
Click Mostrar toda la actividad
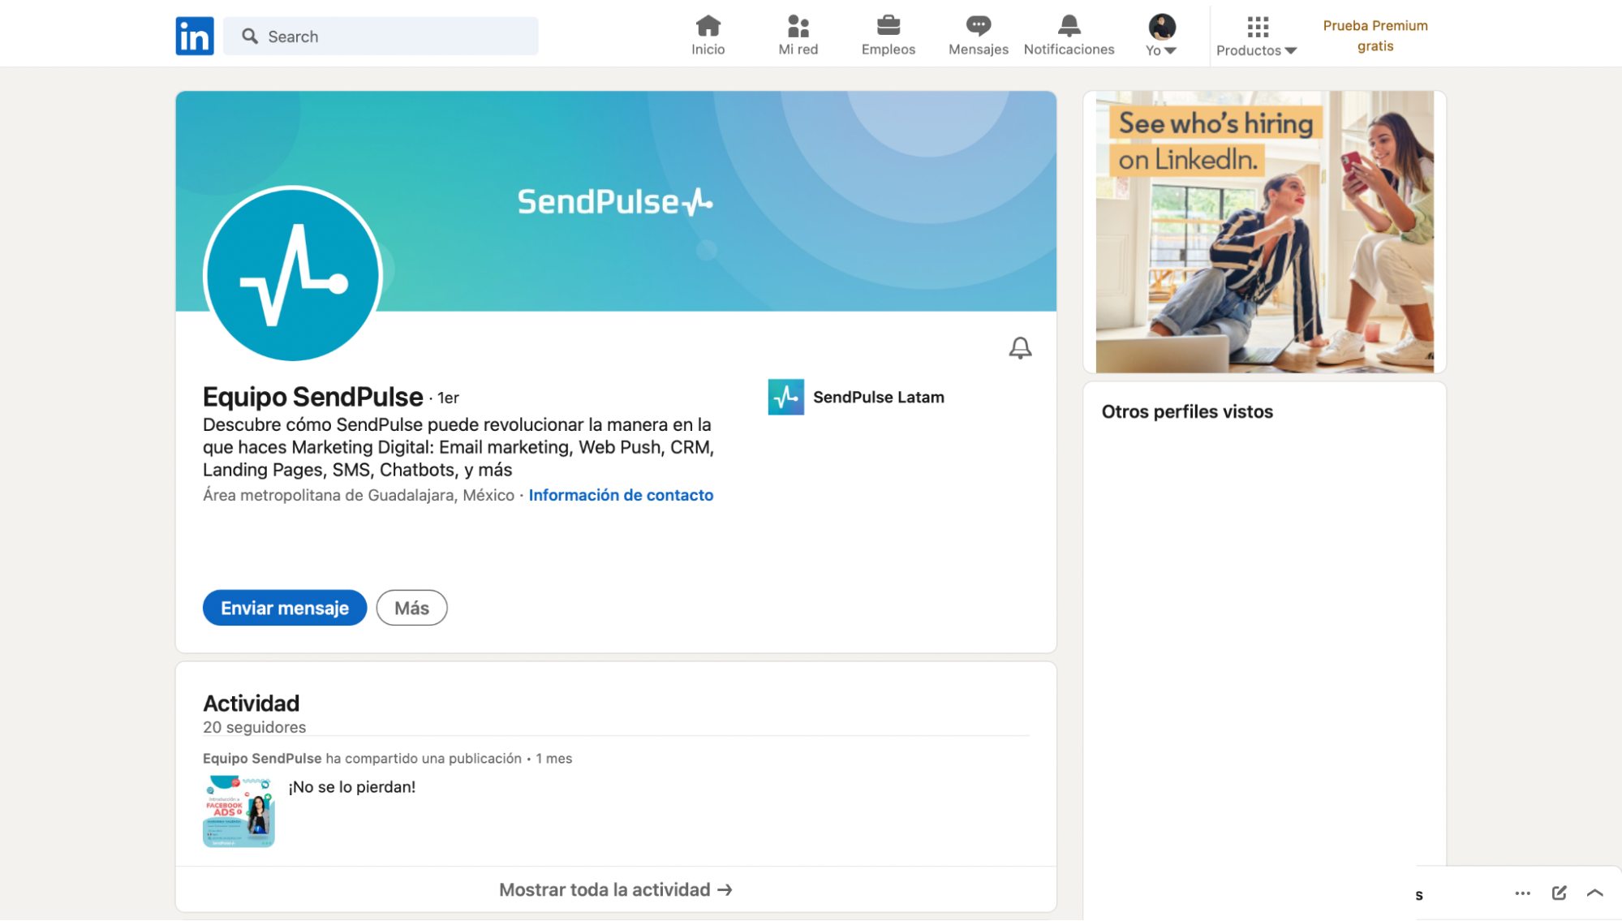click(x=616, y=889)
